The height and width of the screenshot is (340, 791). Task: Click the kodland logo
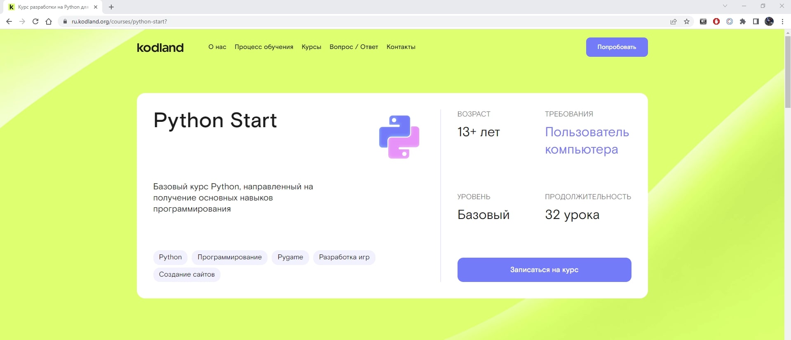click(x=160, y=47)
